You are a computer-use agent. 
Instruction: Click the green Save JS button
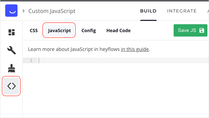pos(190,30)
